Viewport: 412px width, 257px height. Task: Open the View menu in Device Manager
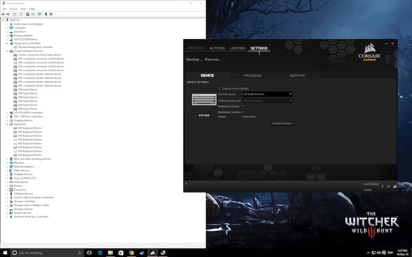tap(23, 9)
